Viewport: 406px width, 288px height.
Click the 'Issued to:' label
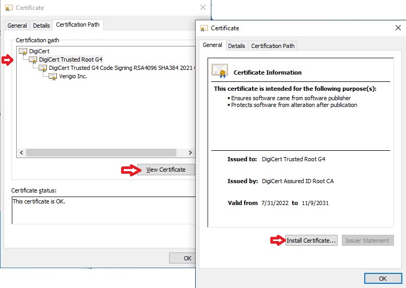[x=242, y=159]
